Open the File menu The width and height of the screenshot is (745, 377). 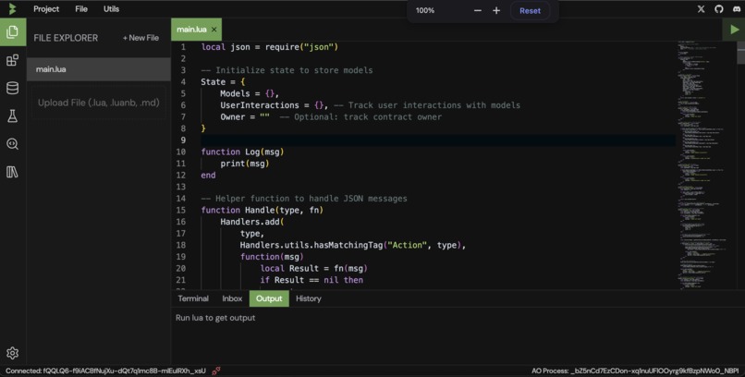[81, 9]
